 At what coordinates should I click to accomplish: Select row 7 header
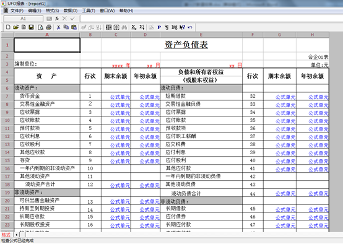7,96
